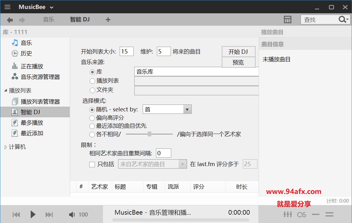Image resolution: width=352 pixels, height=223 pixels.
Task: Select 智能 DJ in the sidebar
Action: click(x=35, y=112)
